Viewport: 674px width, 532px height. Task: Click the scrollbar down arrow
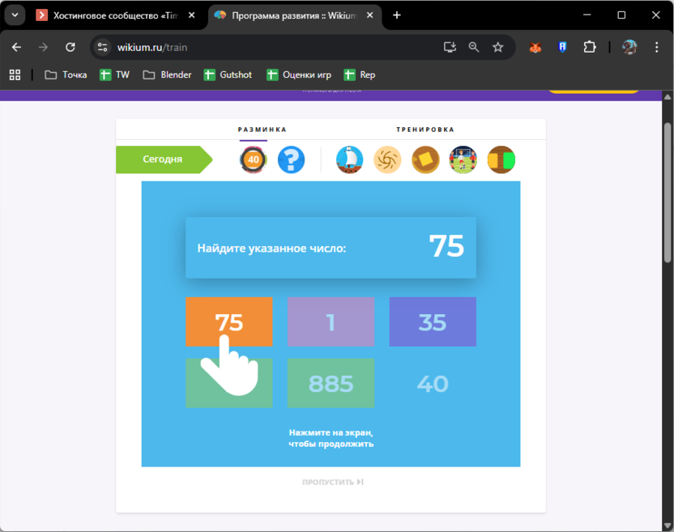[668, 526]
